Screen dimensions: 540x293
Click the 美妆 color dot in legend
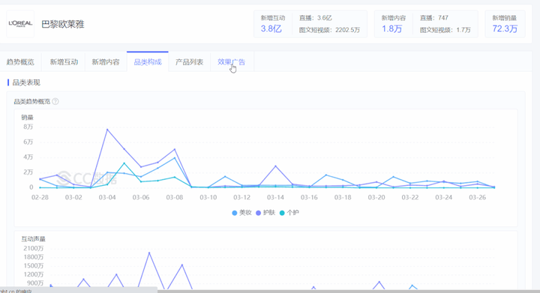coord(235,213)
